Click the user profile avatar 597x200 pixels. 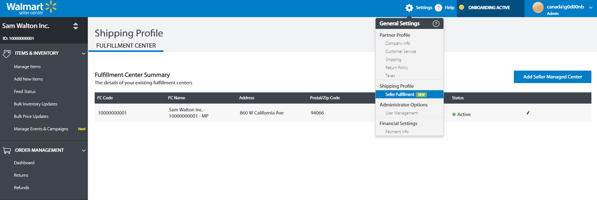click(x=538, y=7)
